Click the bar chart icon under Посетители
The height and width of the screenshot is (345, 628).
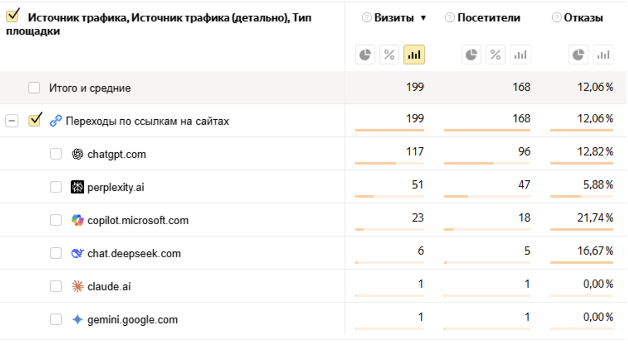pyautogui.click(x=520, y=55)
